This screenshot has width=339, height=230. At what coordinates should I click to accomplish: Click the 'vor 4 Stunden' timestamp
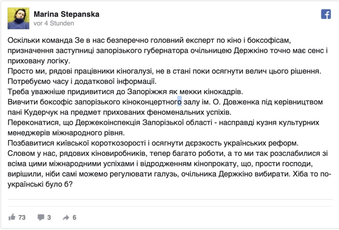(54, 23)
